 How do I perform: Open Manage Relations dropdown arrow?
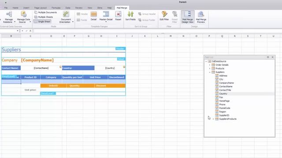pos(15,22)
